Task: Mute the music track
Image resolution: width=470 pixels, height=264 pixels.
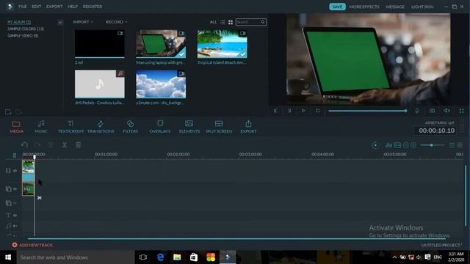Action: tap(15, 226)
